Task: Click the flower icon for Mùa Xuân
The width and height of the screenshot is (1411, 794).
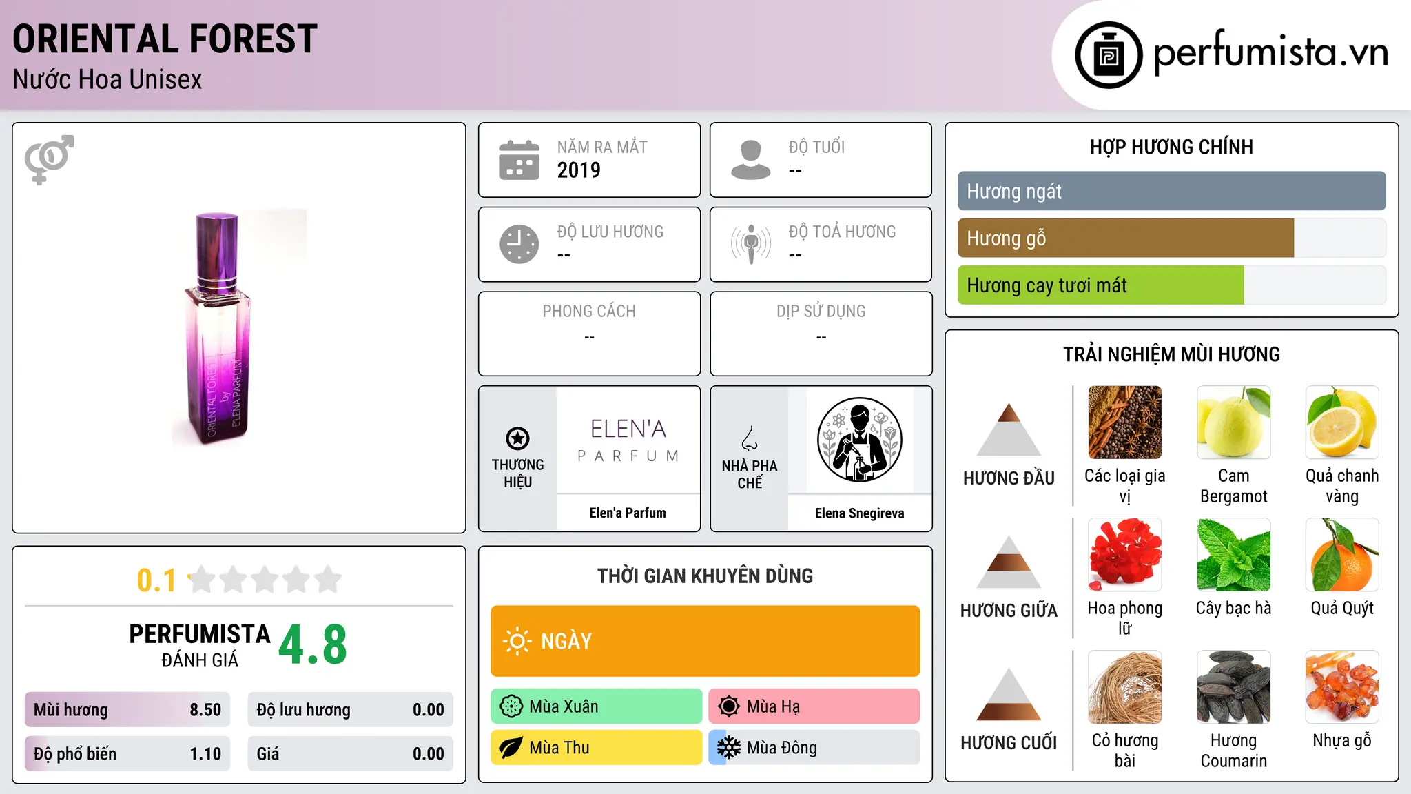Action: (511, 706)
